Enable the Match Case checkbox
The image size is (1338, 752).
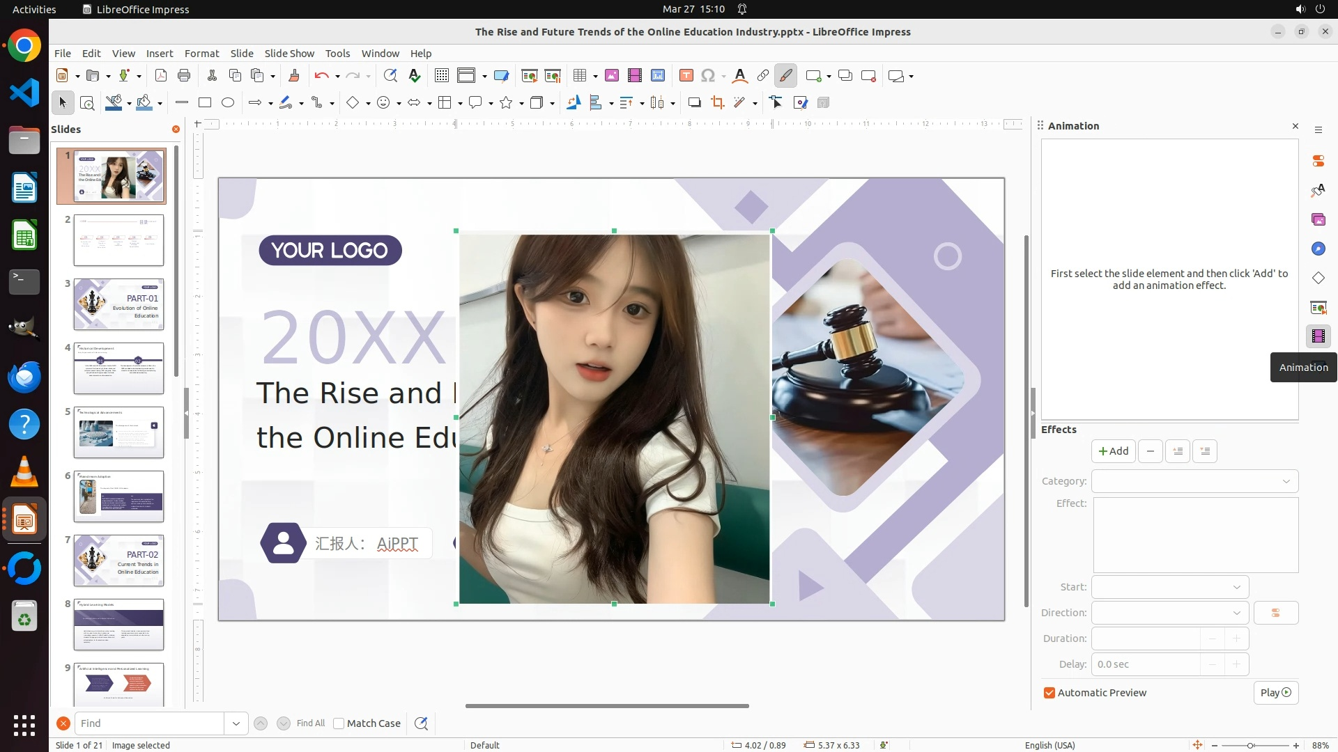tap(339, 723)
